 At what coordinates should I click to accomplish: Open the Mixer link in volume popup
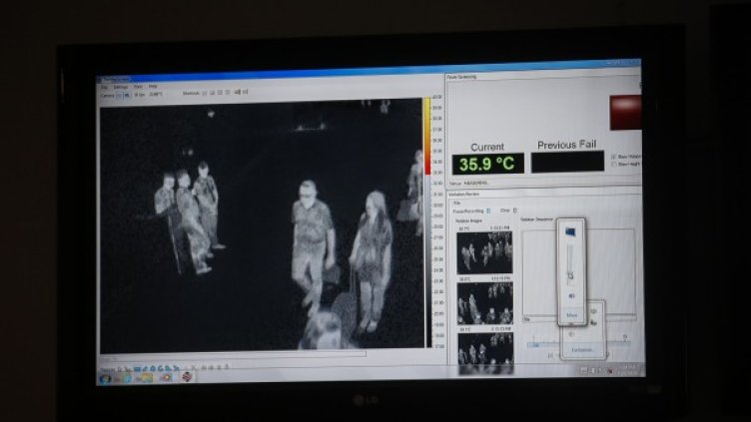click(x=572, y=315)
